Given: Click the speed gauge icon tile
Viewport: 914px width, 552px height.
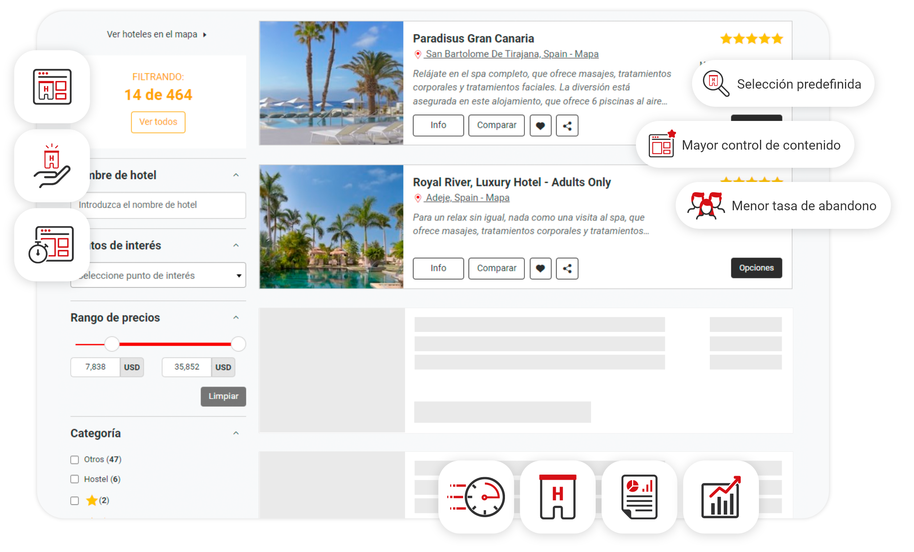Looking at the screenshot, I should coord(476,497).
